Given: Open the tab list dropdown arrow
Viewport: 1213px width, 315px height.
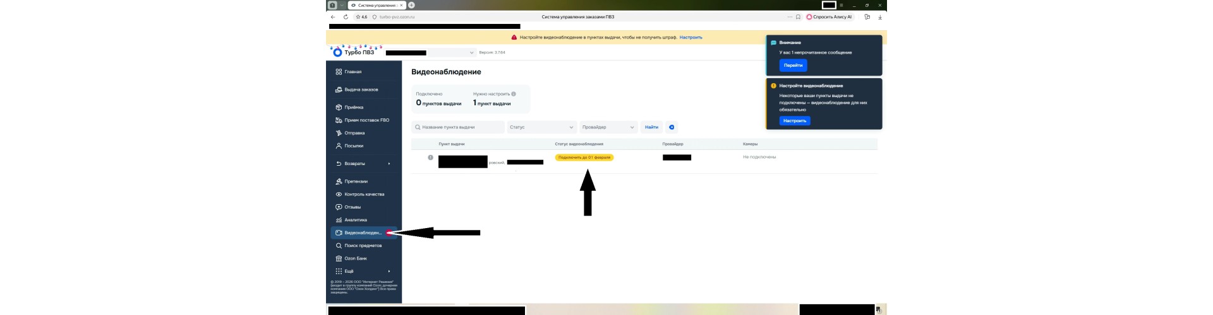Looking at the screenshot, I should [x=342, y=5].
